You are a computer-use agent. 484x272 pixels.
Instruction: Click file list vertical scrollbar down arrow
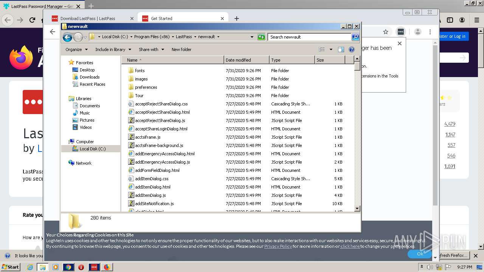click(357, 209)
